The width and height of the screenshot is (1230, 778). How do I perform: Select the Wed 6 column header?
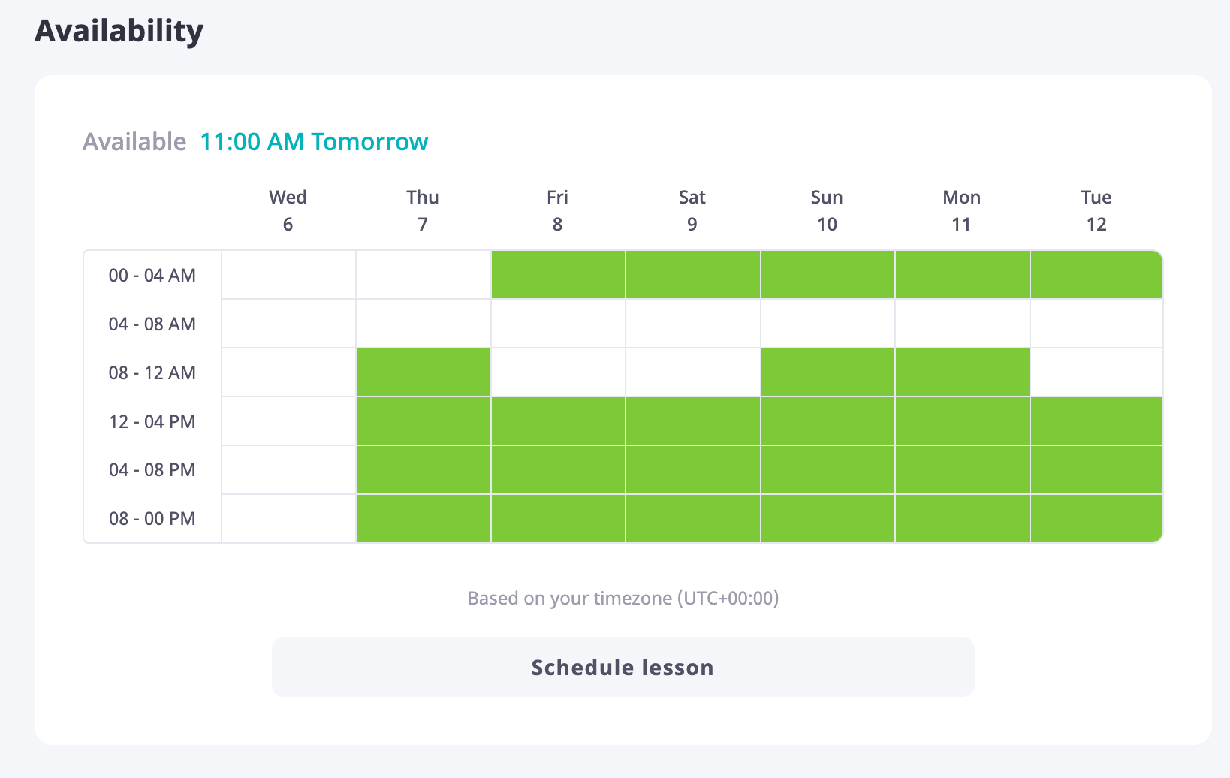(x=288, y=210)
